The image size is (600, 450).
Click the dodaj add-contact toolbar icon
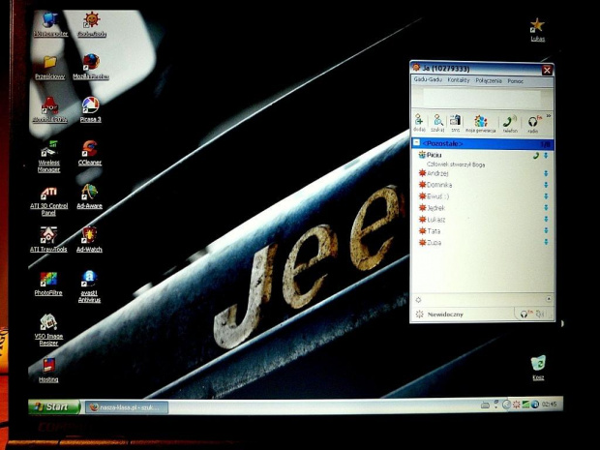[x=419, y=123]
